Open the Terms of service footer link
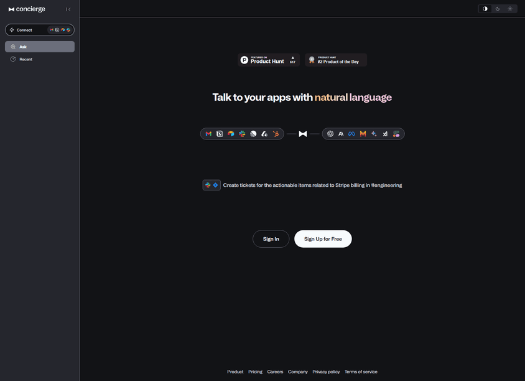 coord(361,372)
